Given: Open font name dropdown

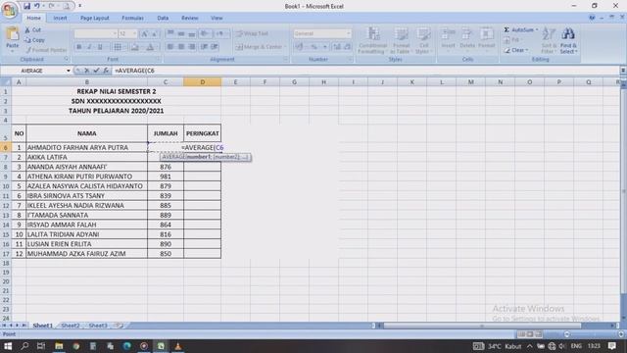Looking at the screenshot, I should pyautogui.click(x=115, y=33).
